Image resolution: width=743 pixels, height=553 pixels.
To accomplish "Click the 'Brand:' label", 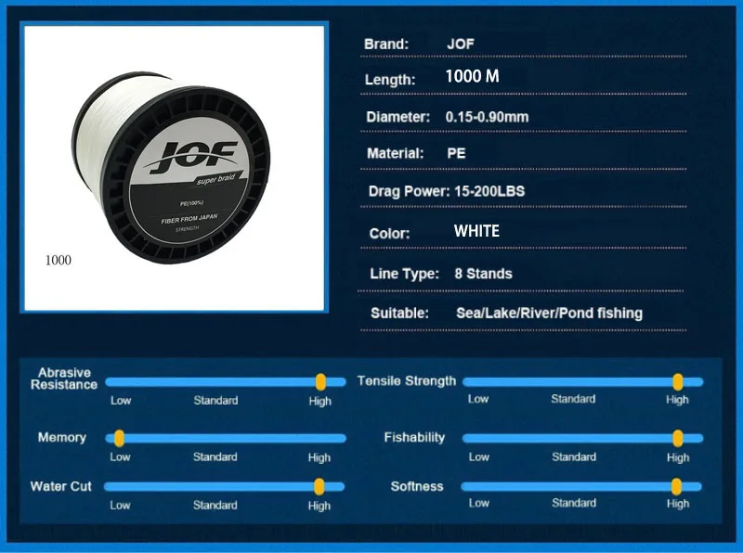I will (386, 44).
